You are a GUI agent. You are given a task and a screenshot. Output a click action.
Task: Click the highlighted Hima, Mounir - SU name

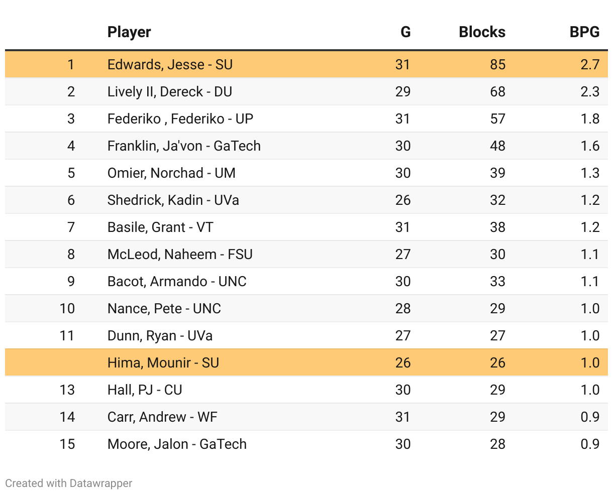[x=163, y=363]
